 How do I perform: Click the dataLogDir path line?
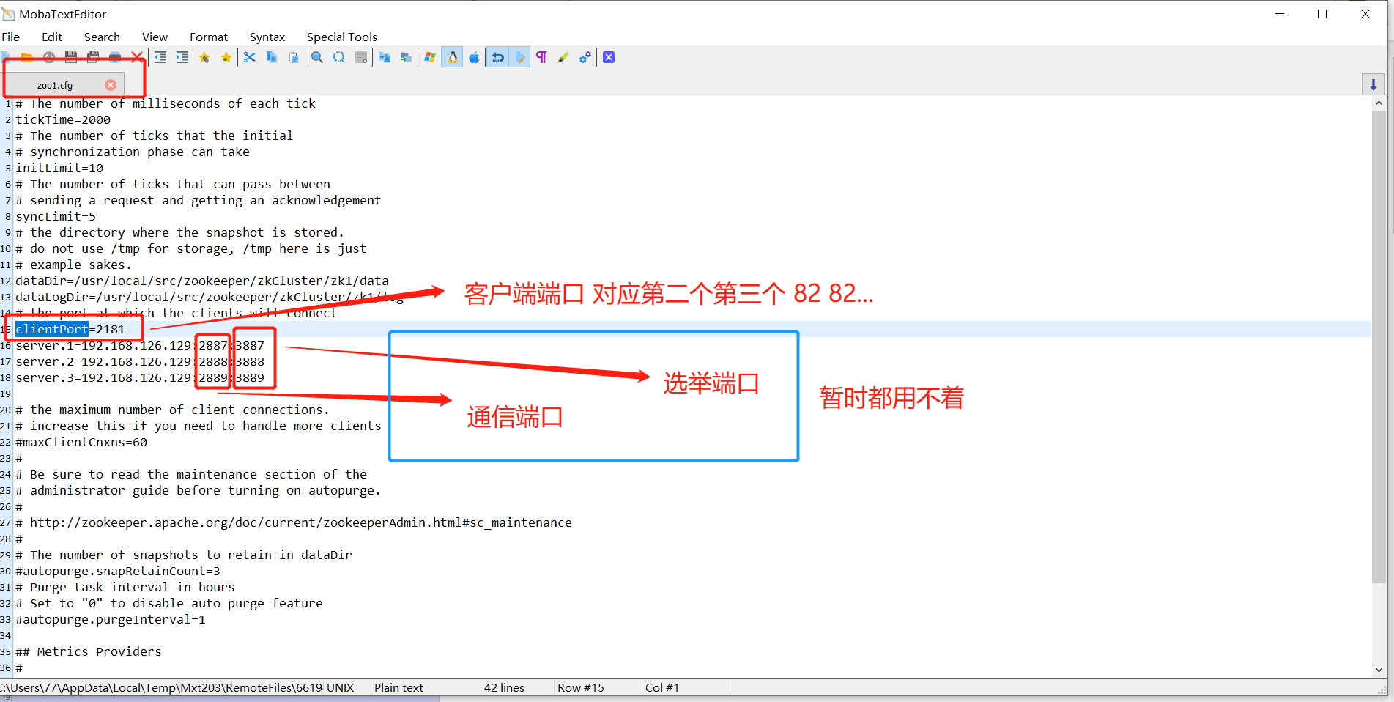[210, 297]
